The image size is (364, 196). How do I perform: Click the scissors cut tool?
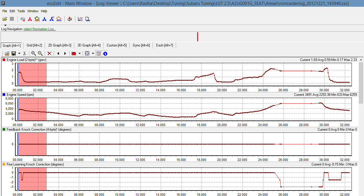(25, 53)
